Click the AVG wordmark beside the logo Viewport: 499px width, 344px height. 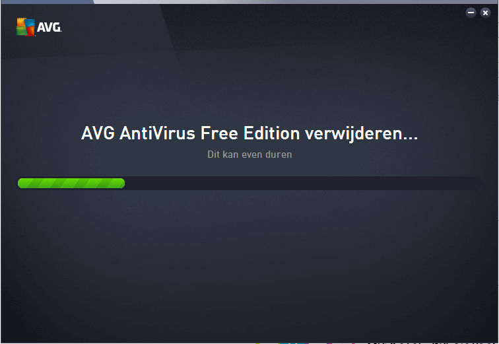50,27
